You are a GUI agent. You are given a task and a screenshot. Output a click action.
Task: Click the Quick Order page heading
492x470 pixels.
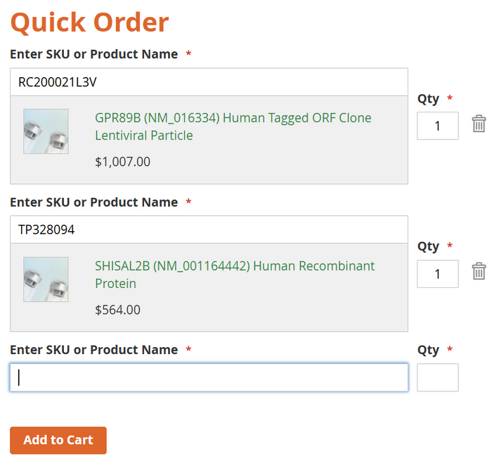[x=90, y=22]
